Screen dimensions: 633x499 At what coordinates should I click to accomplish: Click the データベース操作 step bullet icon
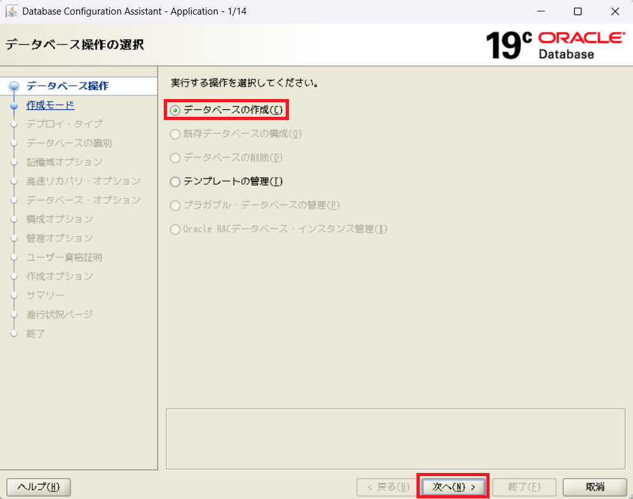[x=14, y=86]
